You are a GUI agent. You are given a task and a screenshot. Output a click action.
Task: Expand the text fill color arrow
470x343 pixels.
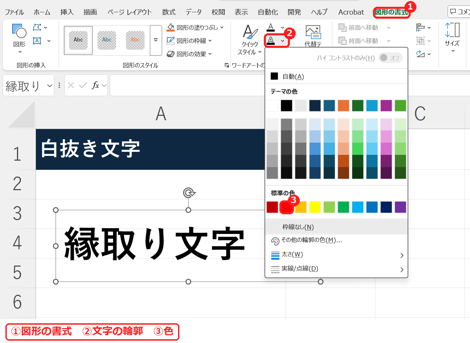(282, 28)
